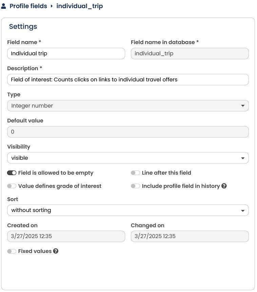Toggle Field is allowed to be empty

tap(12, 173)
